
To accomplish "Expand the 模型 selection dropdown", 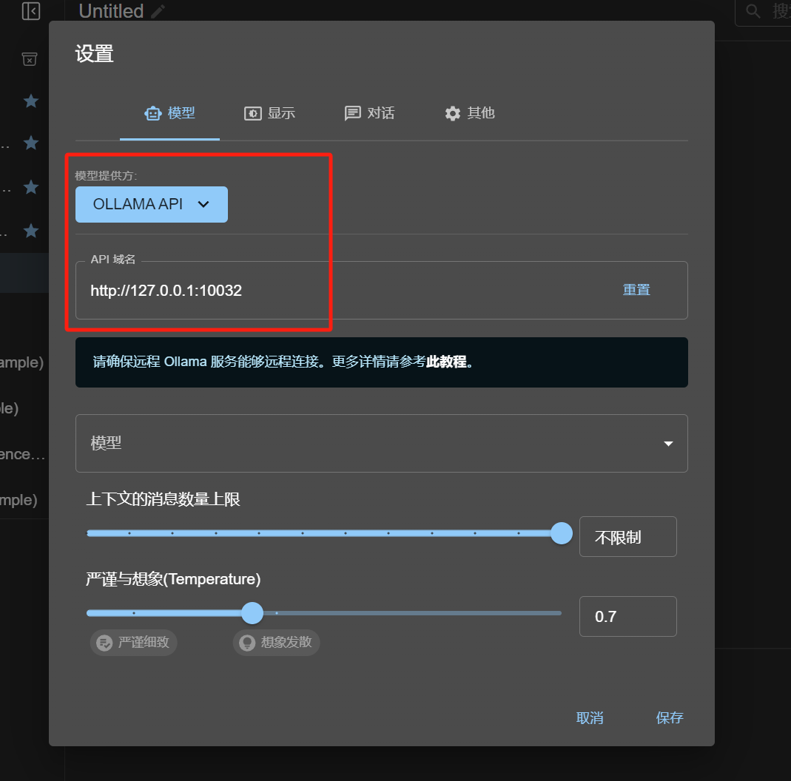I will pos(381,443).
